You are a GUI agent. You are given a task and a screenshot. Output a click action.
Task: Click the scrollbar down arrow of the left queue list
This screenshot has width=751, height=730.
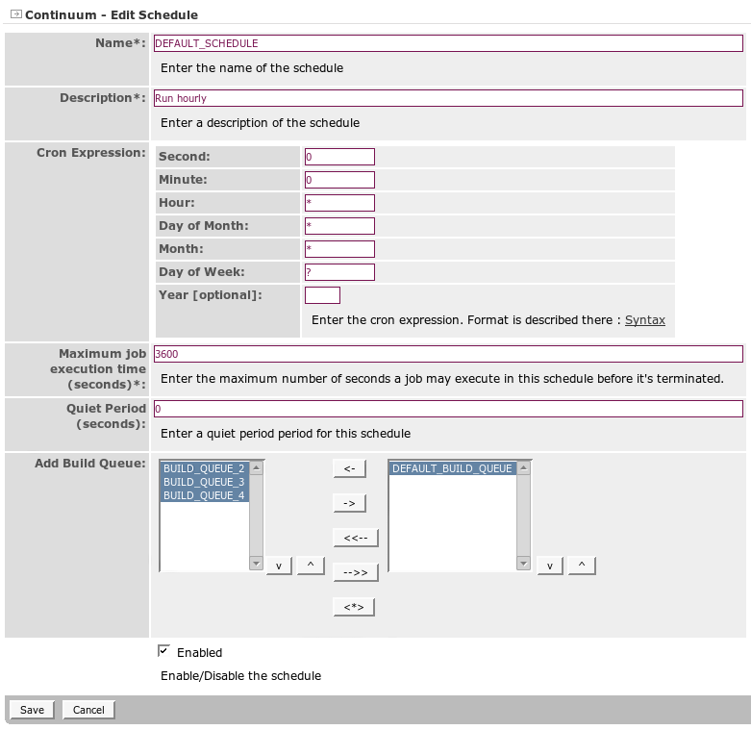[x=256, y=563]
